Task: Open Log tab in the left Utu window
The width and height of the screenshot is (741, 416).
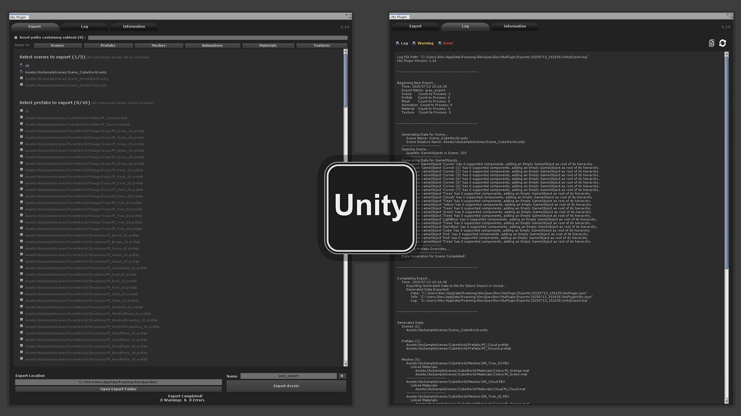Action: click(x=85, y=27)
